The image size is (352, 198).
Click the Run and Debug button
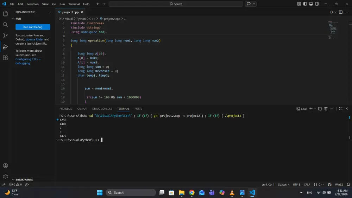pos(33,27)
